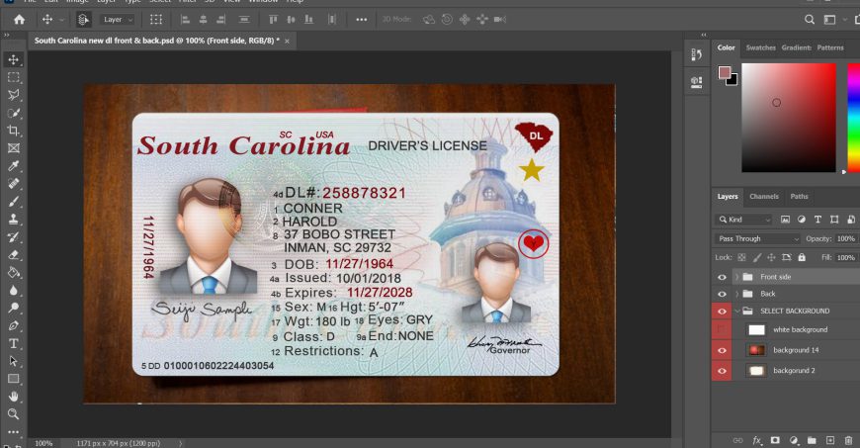Select the Horizontal Type tool
The height and width of the screenshot is (448, 860).
(13, 344)
